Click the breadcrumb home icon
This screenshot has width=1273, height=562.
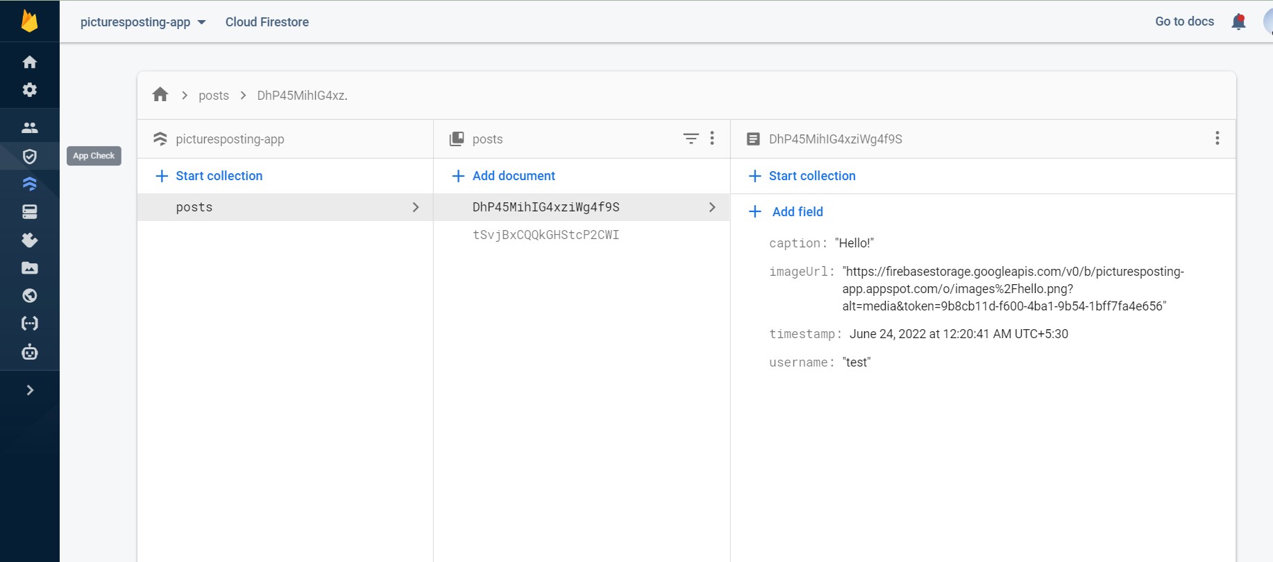click(x=160, y=95)
